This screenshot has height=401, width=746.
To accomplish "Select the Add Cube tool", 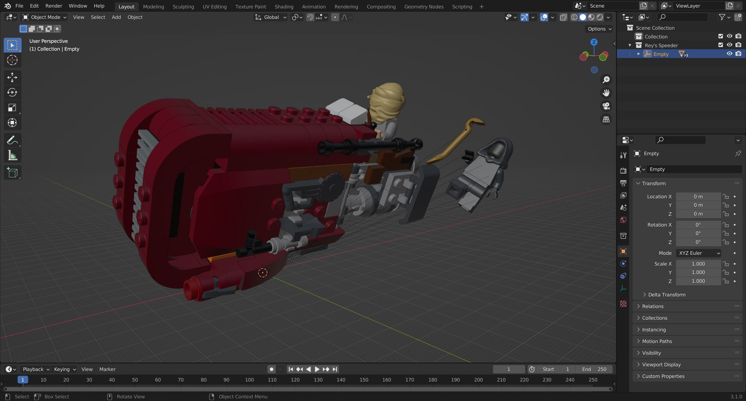I will [12, 173].
